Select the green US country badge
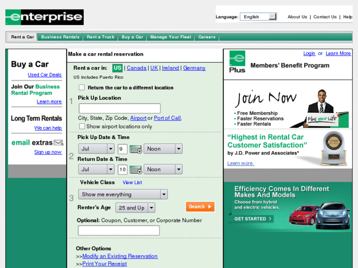 [117, 68]
